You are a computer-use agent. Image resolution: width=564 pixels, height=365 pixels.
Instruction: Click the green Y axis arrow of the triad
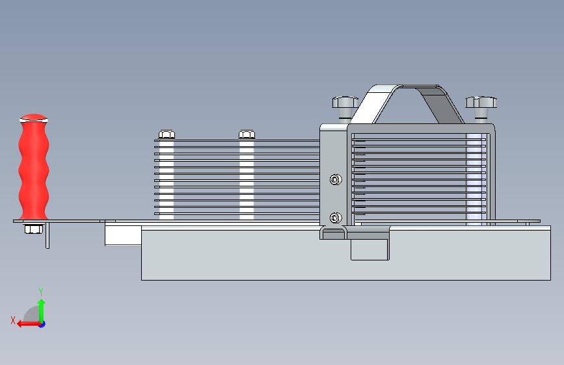(42, 311)
